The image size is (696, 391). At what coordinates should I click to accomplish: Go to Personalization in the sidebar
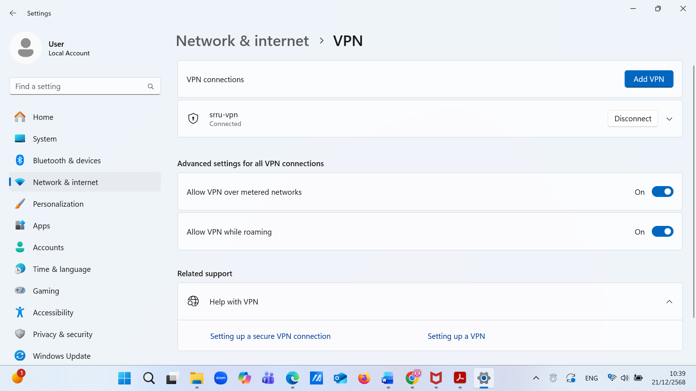coord(58,204)
